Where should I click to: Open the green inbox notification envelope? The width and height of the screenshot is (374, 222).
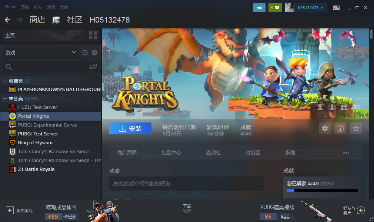coord(275,8)
